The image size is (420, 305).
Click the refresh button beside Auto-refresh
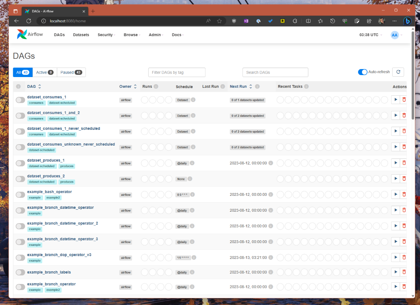[398, 72]
